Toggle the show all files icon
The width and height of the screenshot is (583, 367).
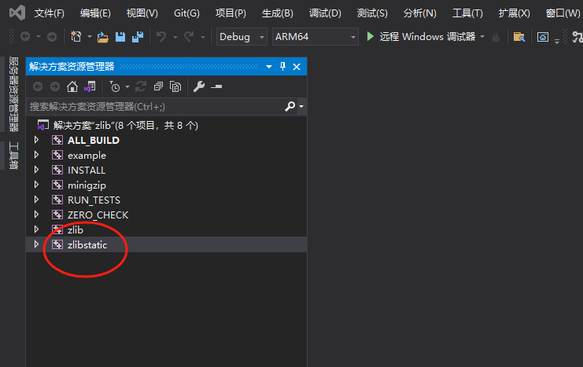tap(175, 86)
